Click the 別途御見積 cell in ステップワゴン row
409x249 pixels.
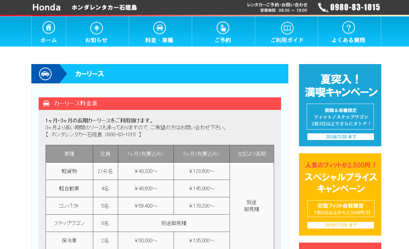click(174, 223)
